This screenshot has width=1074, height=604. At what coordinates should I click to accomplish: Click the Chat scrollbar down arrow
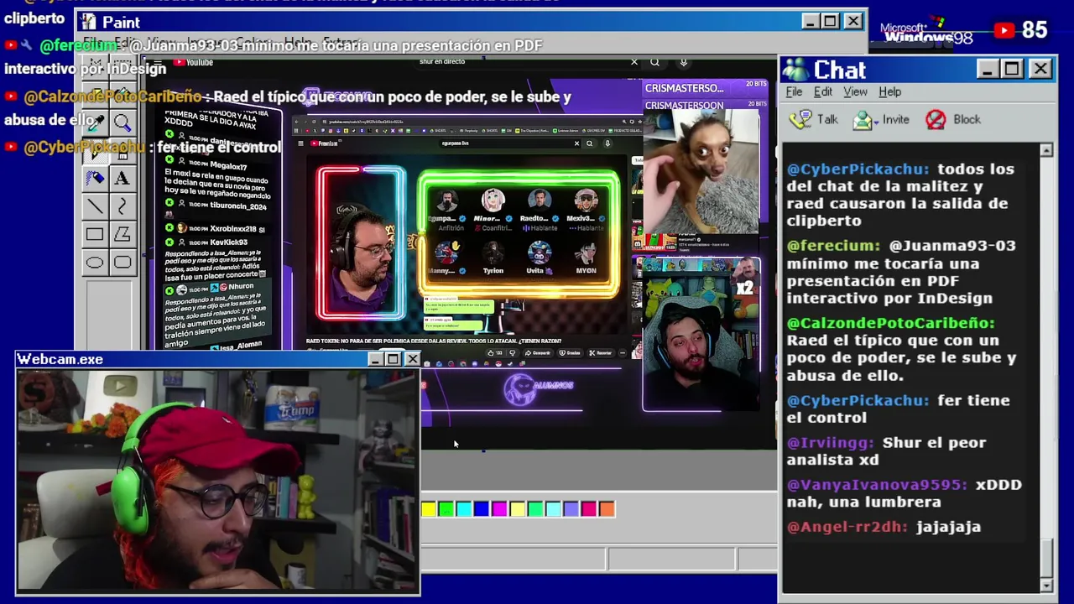pos(1046,585)
